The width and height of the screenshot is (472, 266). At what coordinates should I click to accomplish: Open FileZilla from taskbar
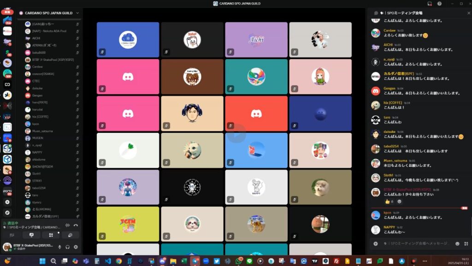click(336, 261)
